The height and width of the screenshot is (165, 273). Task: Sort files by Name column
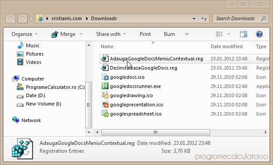[x=107, y=46]
